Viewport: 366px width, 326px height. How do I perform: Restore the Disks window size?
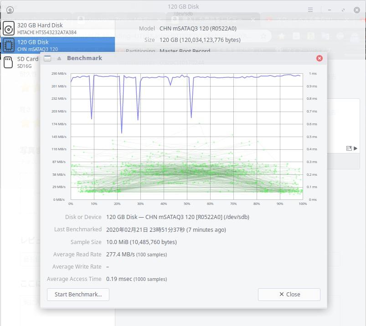coord(343,10)
